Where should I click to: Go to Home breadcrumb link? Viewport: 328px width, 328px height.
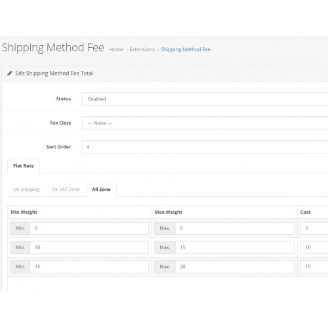point(116,49)
